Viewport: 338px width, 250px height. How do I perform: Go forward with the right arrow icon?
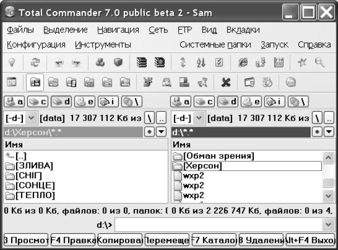pos(76,62)
